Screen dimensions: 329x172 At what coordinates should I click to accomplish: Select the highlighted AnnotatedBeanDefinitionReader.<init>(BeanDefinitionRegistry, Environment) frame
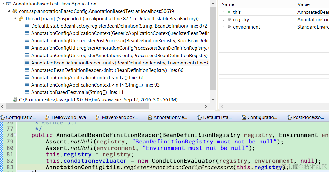point(120,63)
